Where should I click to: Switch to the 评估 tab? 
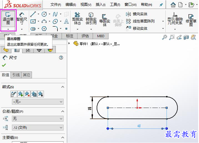click(85, 36)
